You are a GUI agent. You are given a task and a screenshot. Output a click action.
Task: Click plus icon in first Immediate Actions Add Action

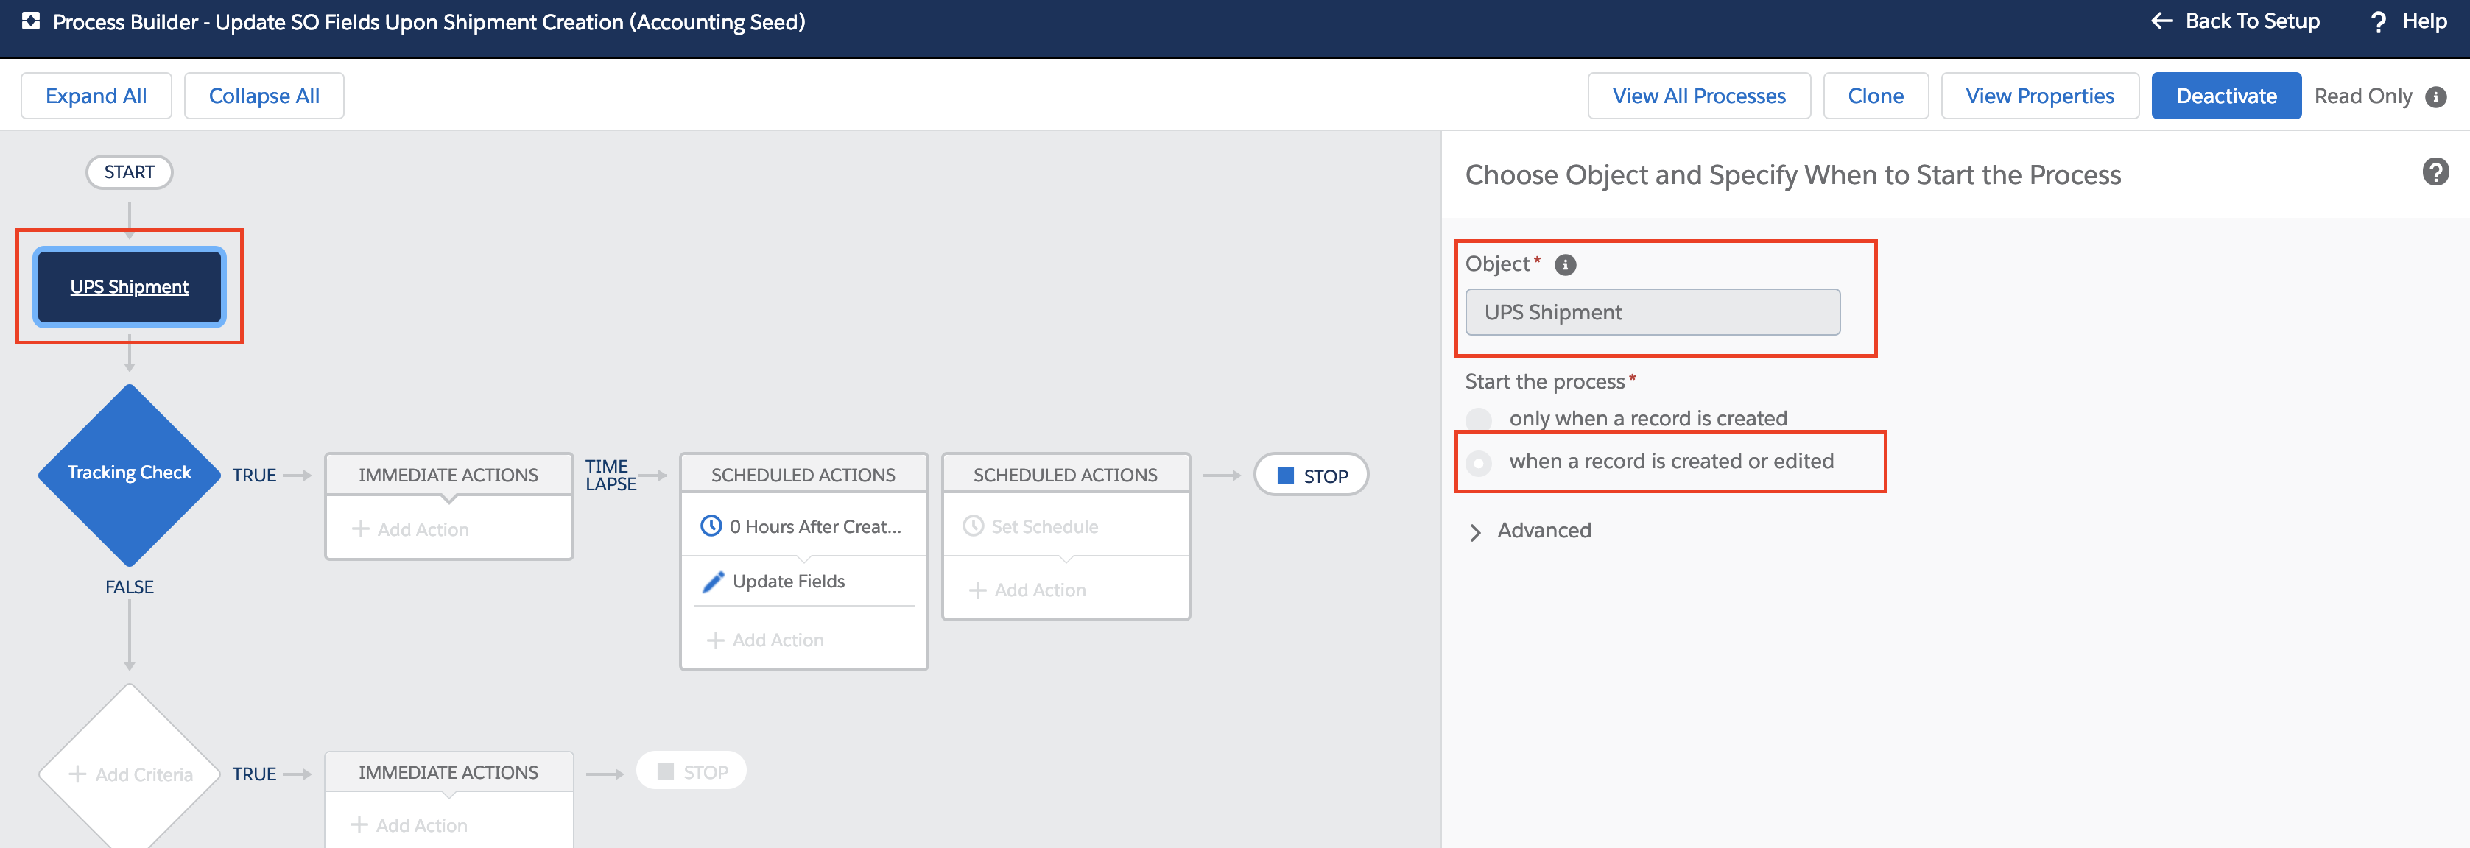click(x=361, y=529)
